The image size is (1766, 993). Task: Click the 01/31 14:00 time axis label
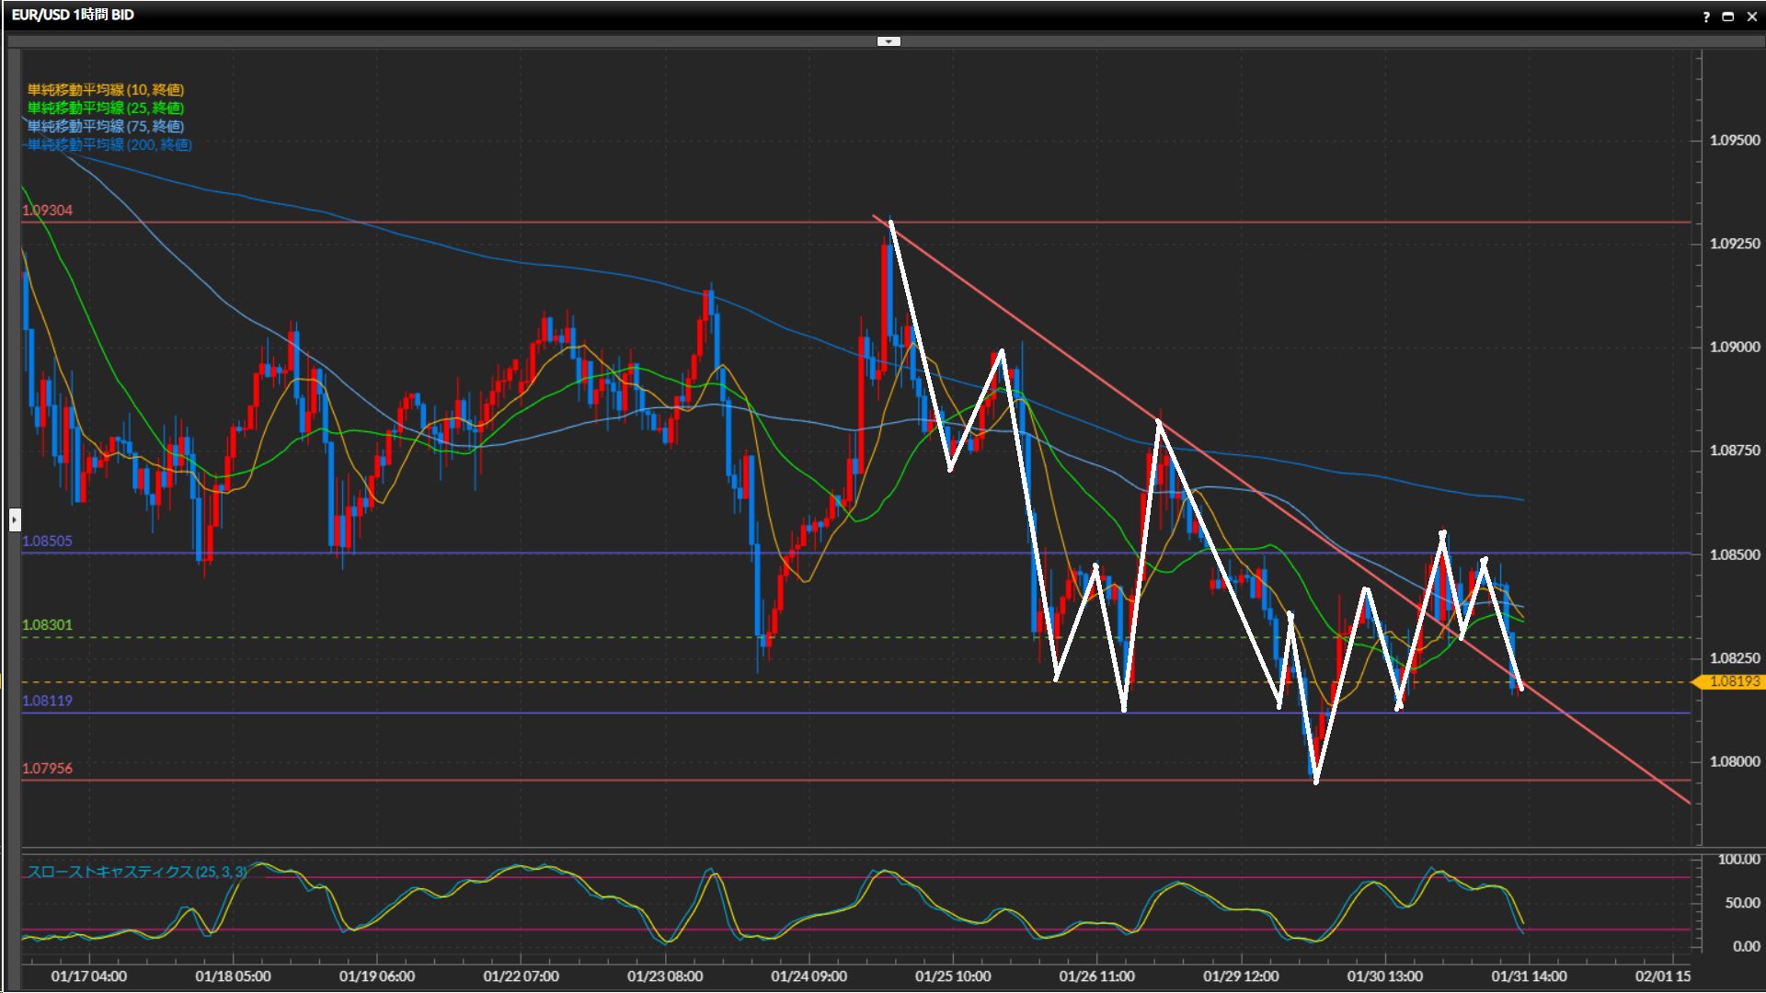(x=1529, y=976)
